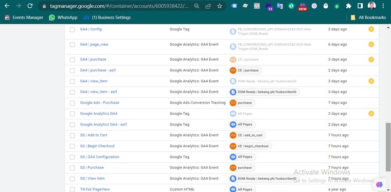
Task: Open the All Bookmarks folder
Action: tap(368, 18)
